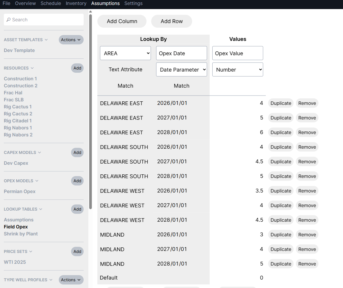343x288 pixels.
Task: Open the Rig Cactus 1 resource
Action: [x=18, y=107]
